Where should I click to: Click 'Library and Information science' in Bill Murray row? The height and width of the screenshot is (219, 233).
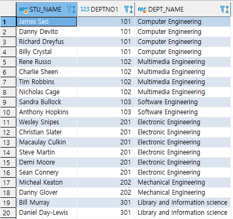[183, 203]
